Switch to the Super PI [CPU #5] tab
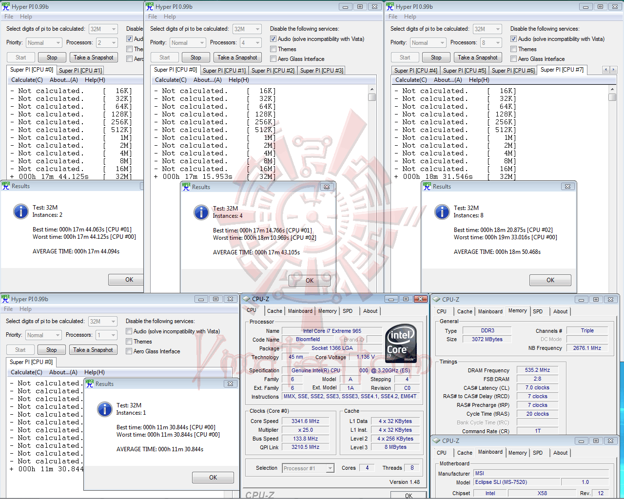The image size is (624, 499). pos(465,71)
